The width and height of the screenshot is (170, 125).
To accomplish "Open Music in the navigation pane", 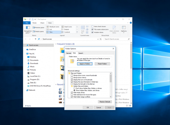I will tap(31, 66).
